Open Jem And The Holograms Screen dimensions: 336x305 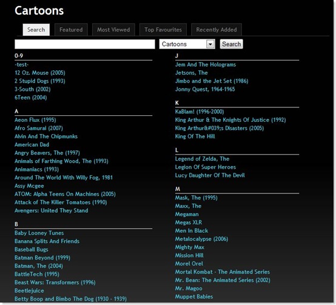point(206,65)
